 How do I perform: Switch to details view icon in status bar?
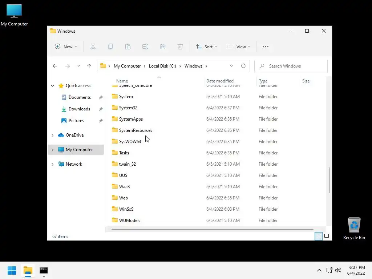pos(319,236)
